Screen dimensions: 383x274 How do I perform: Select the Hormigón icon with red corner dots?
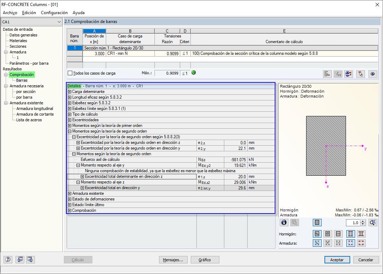click(351, 234)
